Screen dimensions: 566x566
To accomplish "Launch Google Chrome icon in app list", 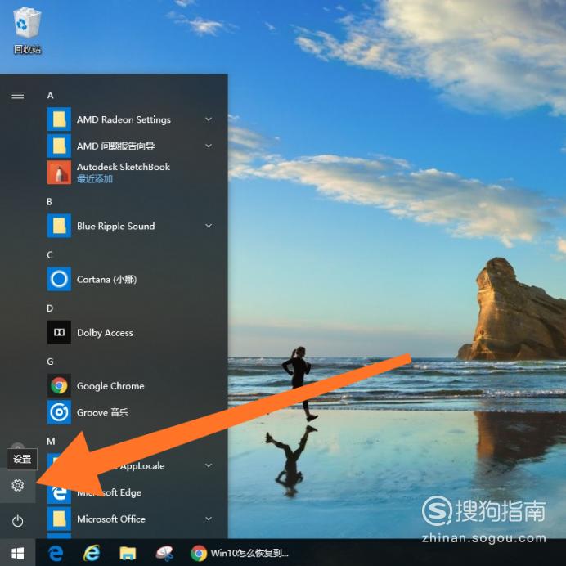I will pos(59,385).
